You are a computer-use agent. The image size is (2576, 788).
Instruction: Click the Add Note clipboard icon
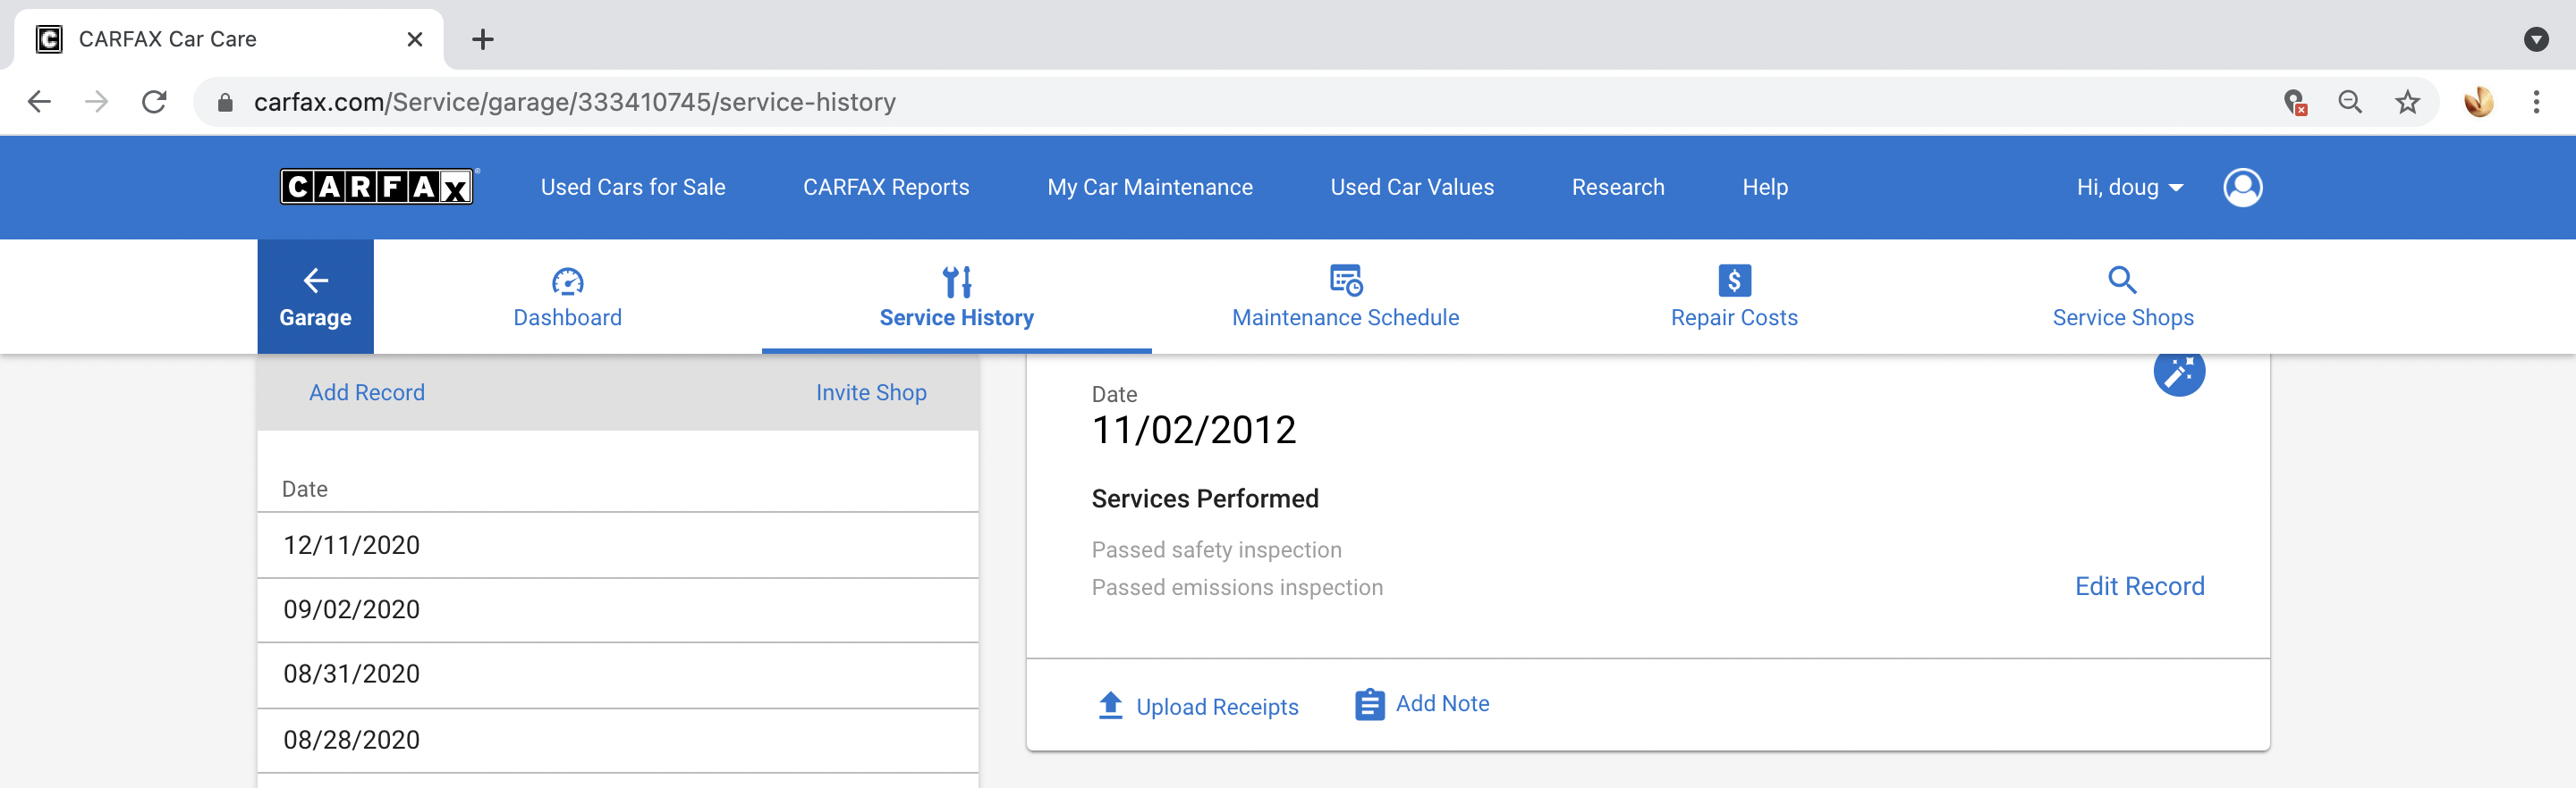1369,704
